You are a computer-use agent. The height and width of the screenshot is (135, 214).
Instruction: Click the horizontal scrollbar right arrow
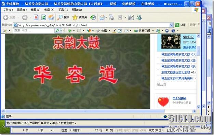194,111
